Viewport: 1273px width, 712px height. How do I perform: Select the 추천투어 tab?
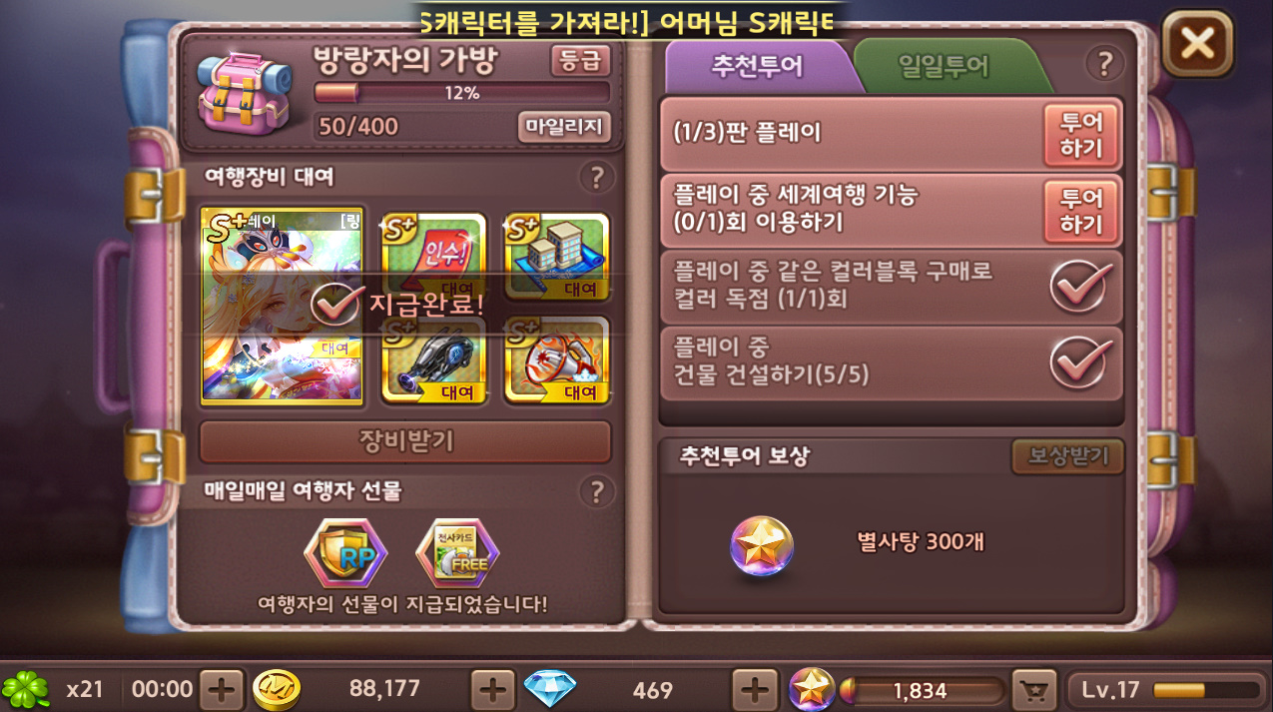tap(756, 66)
